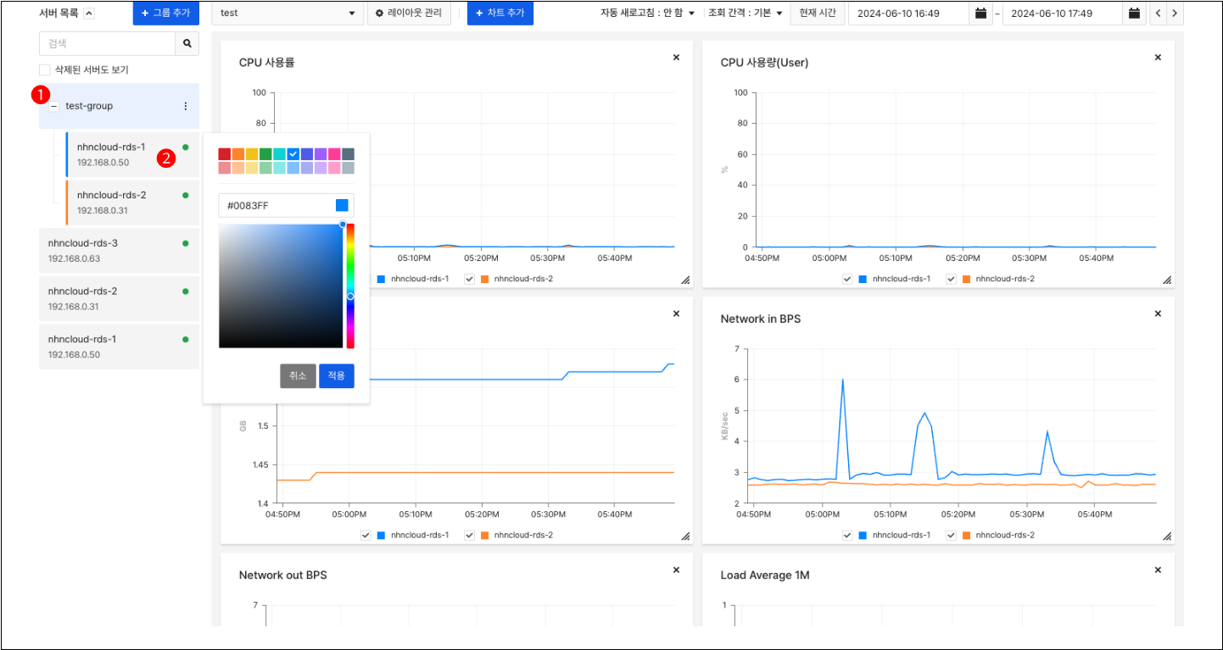Open the 조회 간격 dropdown
Viewport: 1223px width, 650px height.
click(746, 14)
